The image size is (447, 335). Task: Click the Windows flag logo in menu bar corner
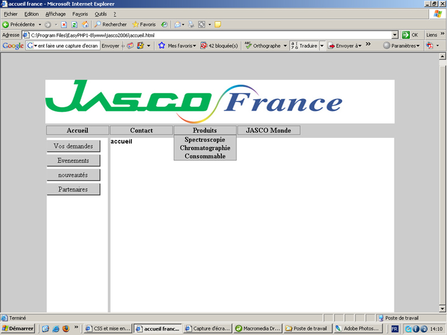[x=438, y=14]
